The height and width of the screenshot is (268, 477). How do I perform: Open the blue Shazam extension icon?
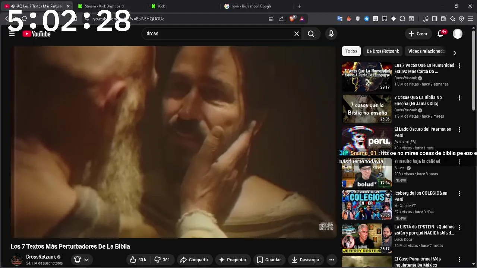(367, 19)
